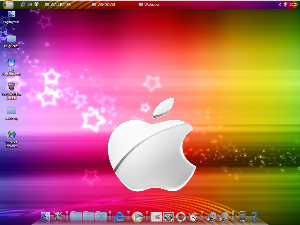Open the Apple-logo Start orb
Image resolution: width=300 pixels, height=225 pixels.
click(9, 4)
